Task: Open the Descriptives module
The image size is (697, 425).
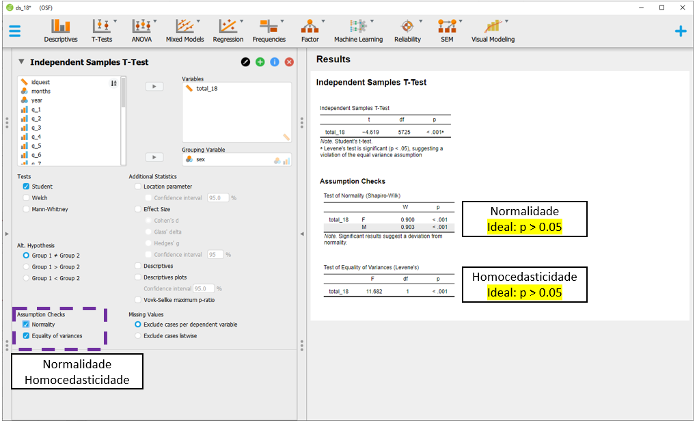Action: (61, 31)
